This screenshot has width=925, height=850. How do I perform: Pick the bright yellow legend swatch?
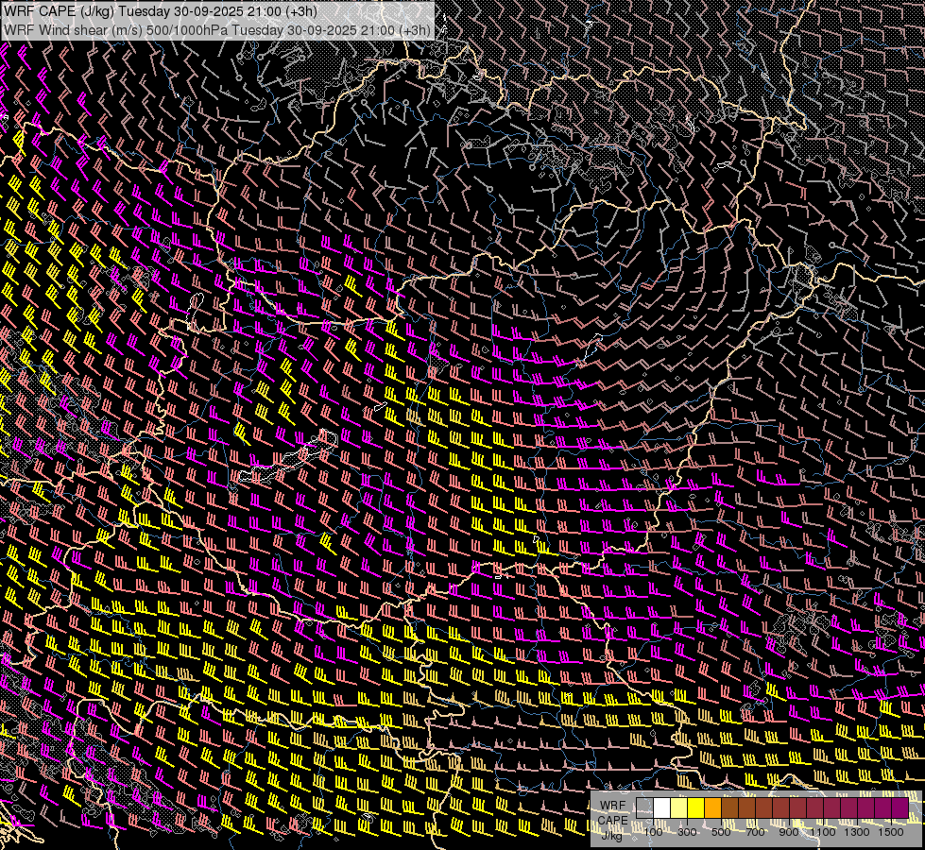click(696, 808)
